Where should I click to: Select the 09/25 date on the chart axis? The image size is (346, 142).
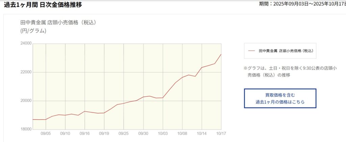124,134
